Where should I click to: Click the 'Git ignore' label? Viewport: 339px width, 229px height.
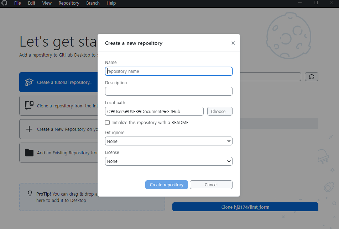click(115, 133)
